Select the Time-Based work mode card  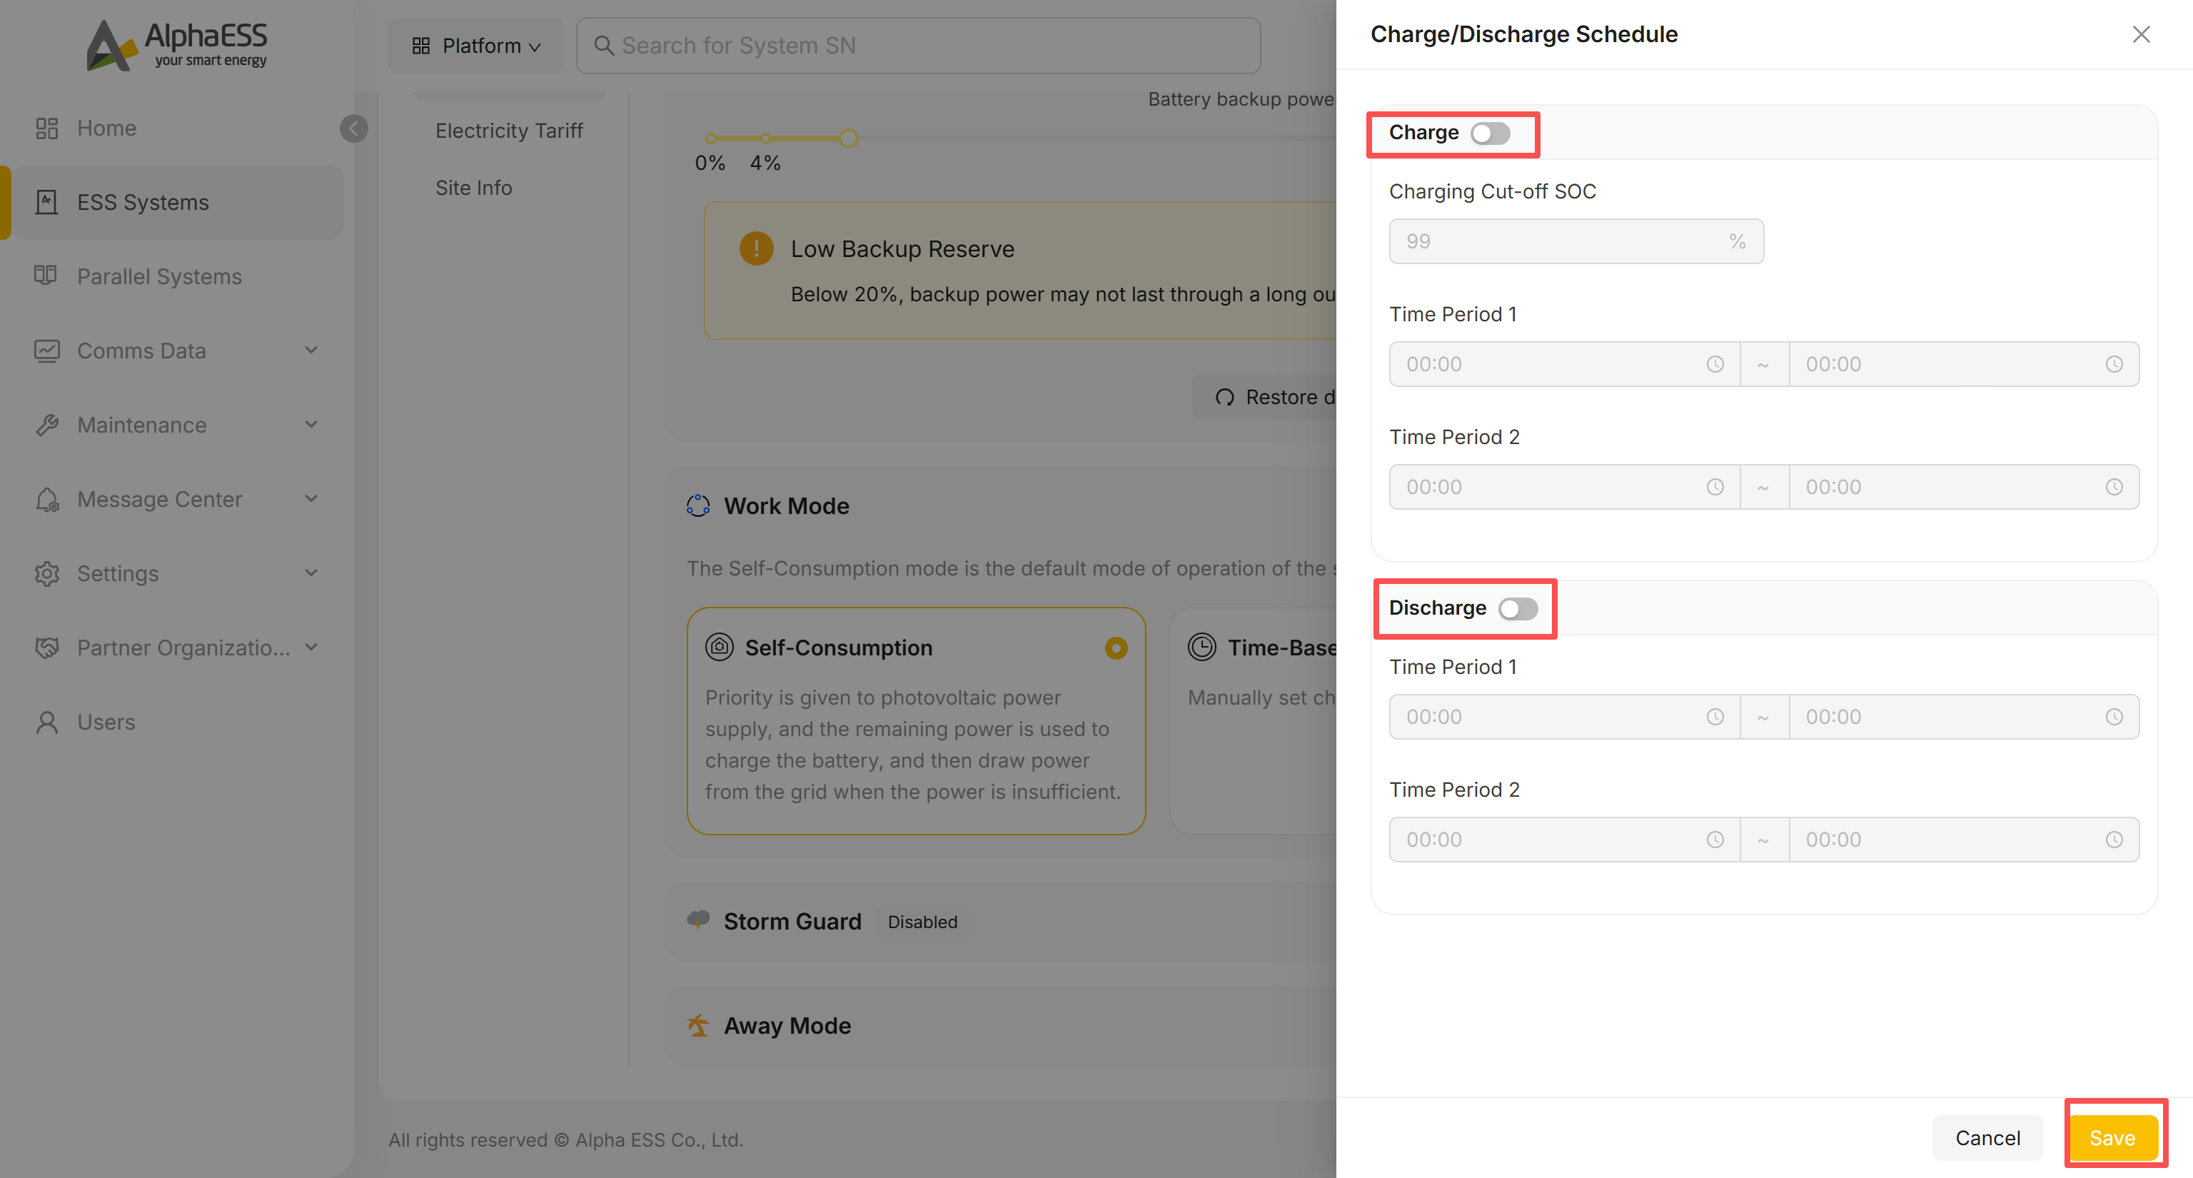(1253, 721)
